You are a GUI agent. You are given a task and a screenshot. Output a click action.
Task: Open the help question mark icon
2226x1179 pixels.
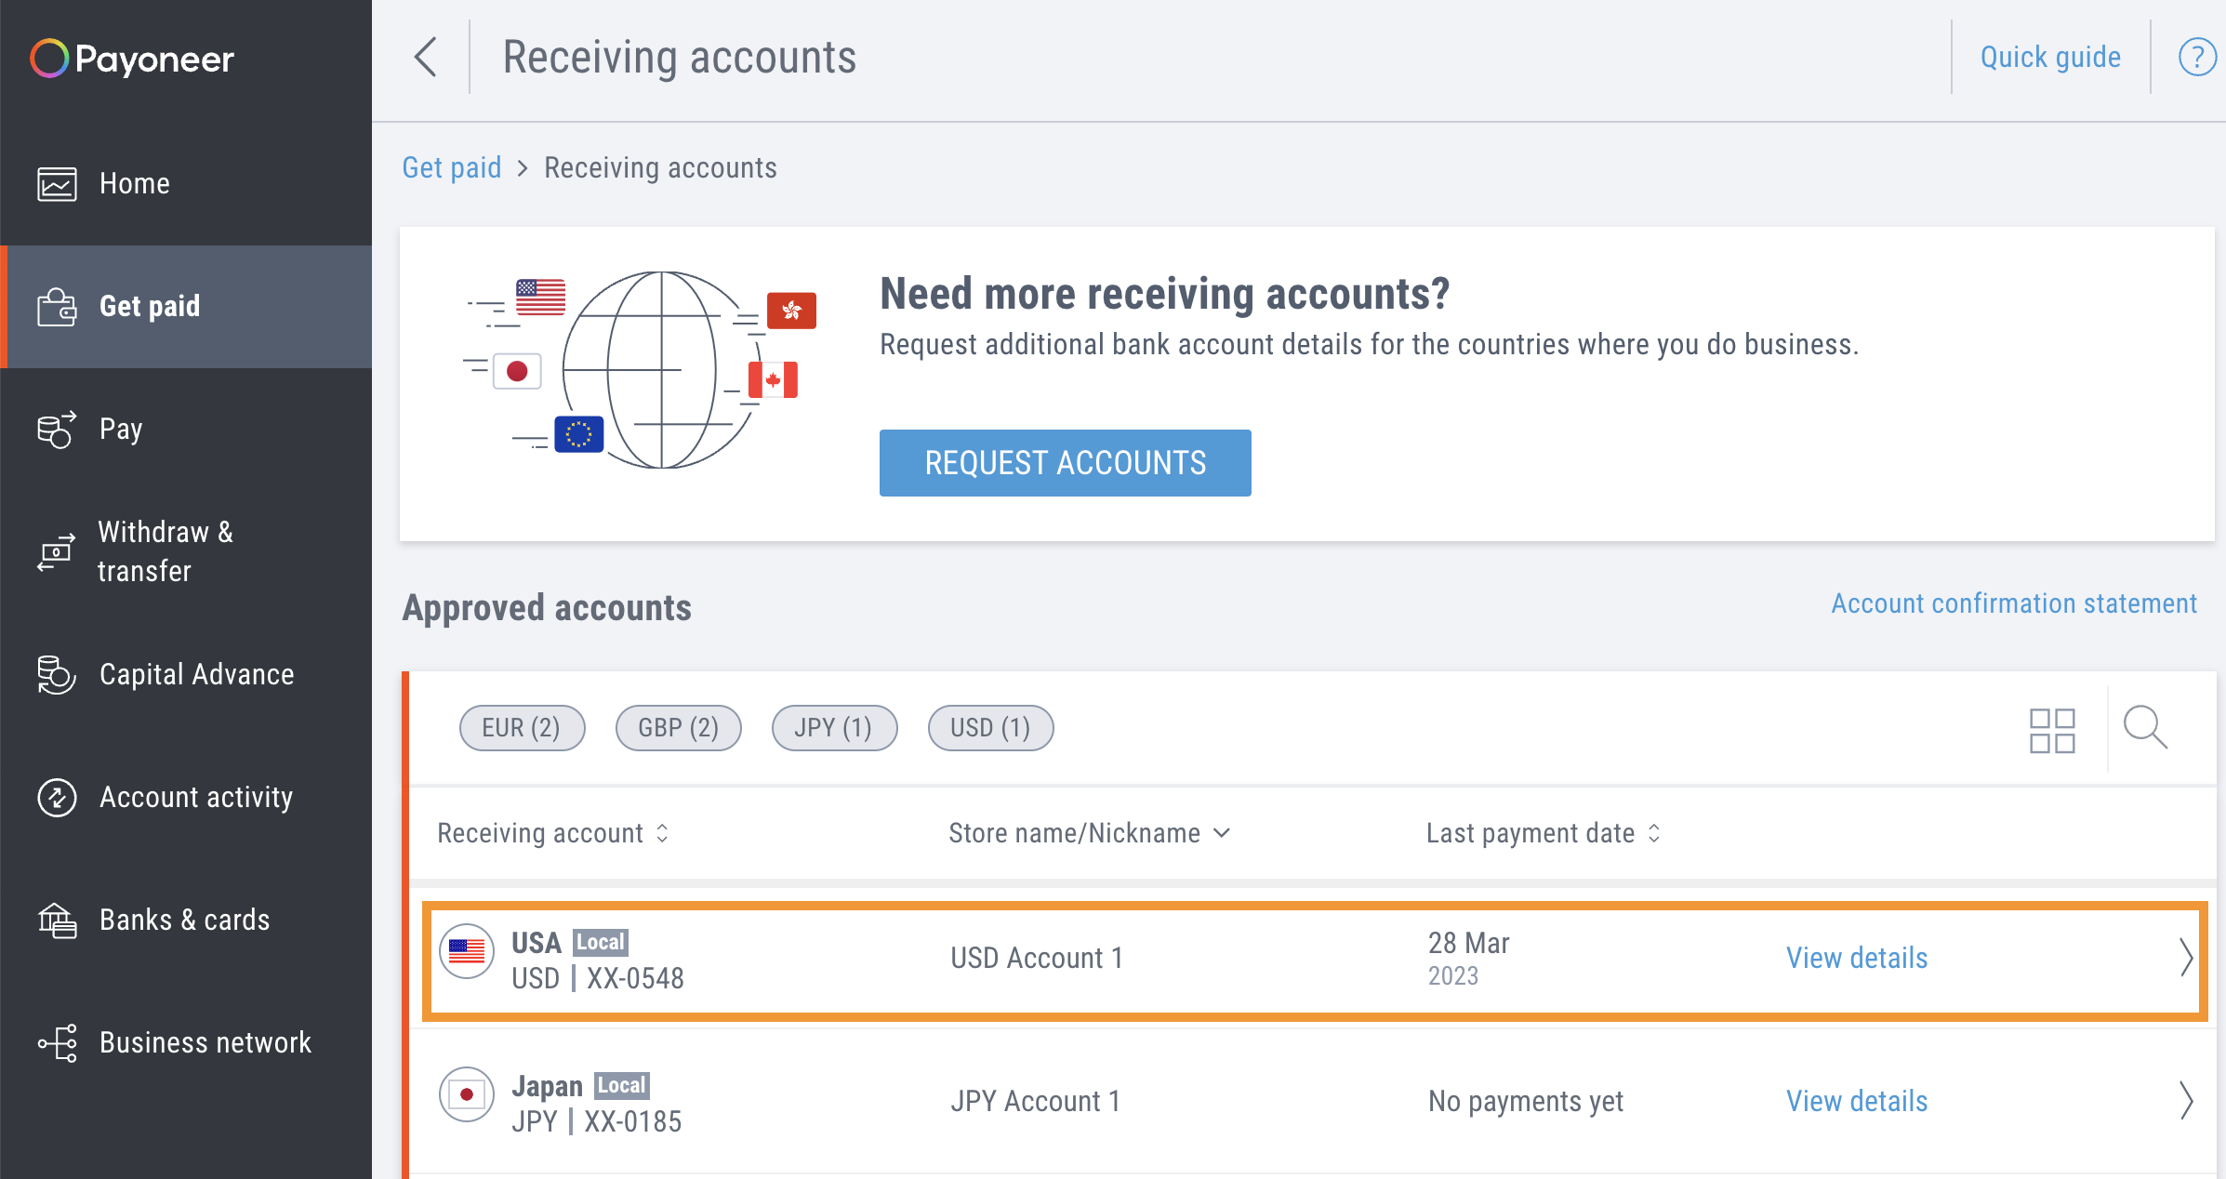click(2196, 58)
